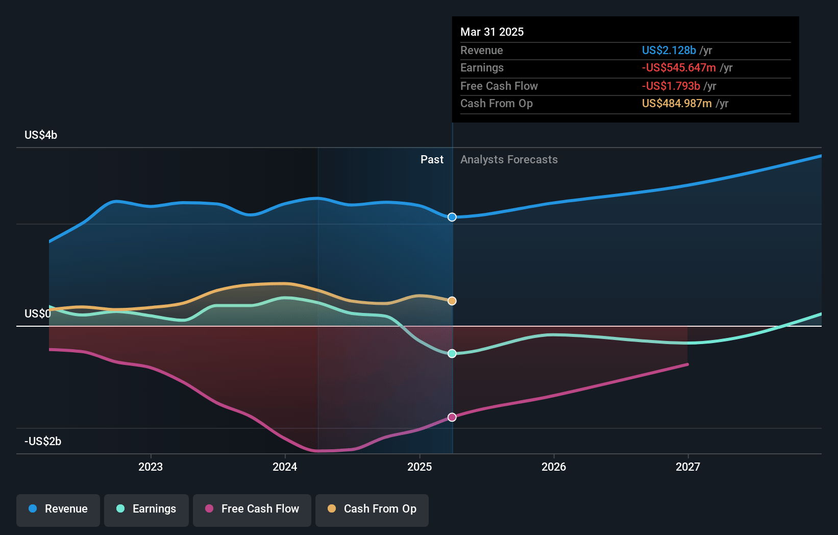This screenshot has width=838, height=535.
Task: Click the US$0 y-axis label
Action: pyautogui.click(x=38, y=313)
